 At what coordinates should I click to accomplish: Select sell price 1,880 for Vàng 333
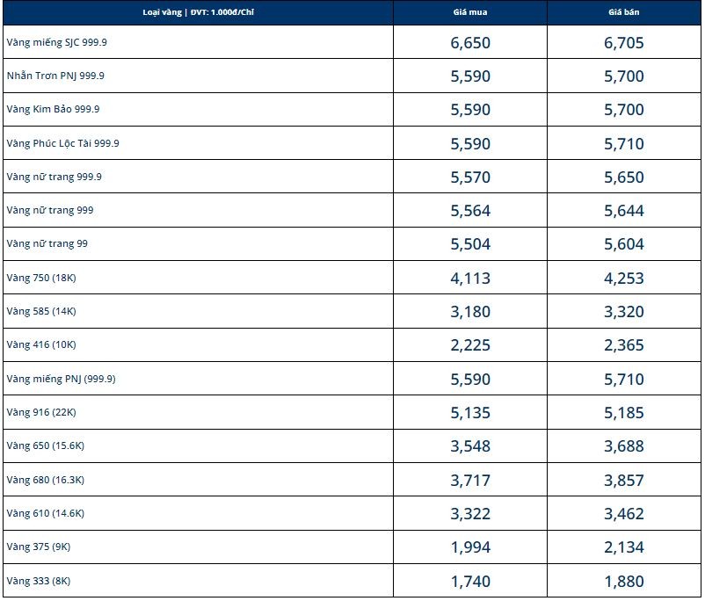(623, 581)
